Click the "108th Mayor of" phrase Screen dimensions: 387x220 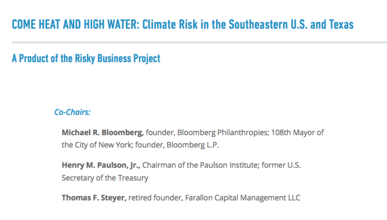tap(297, 132)
